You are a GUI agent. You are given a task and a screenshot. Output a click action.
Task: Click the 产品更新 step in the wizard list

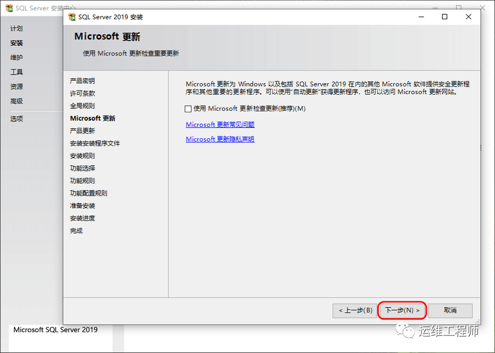(x=82, y=131)
